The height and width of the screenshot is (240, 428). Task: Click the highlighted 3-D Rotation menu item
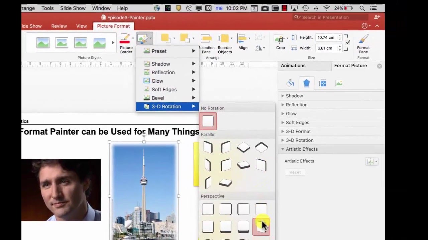[167, 106]
